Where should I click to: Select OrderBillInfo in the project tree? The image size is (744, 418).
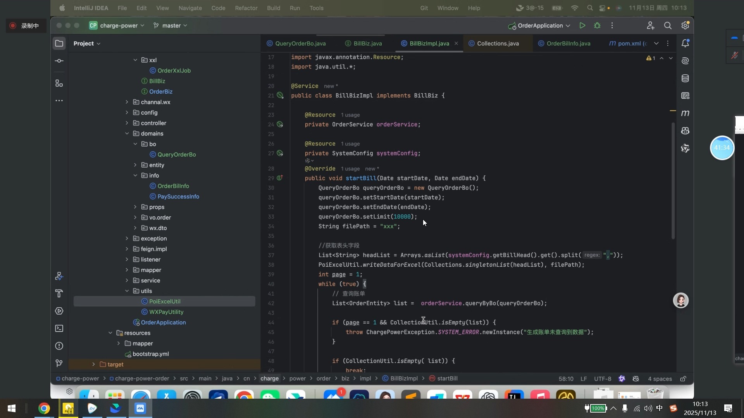(x=173, y=186)
